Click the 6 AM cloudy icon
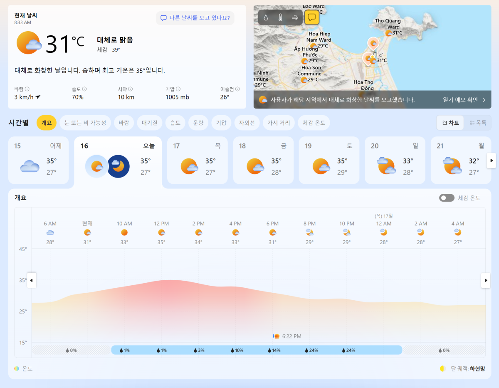Screen dimensions: 499x388 coord(50,232)
